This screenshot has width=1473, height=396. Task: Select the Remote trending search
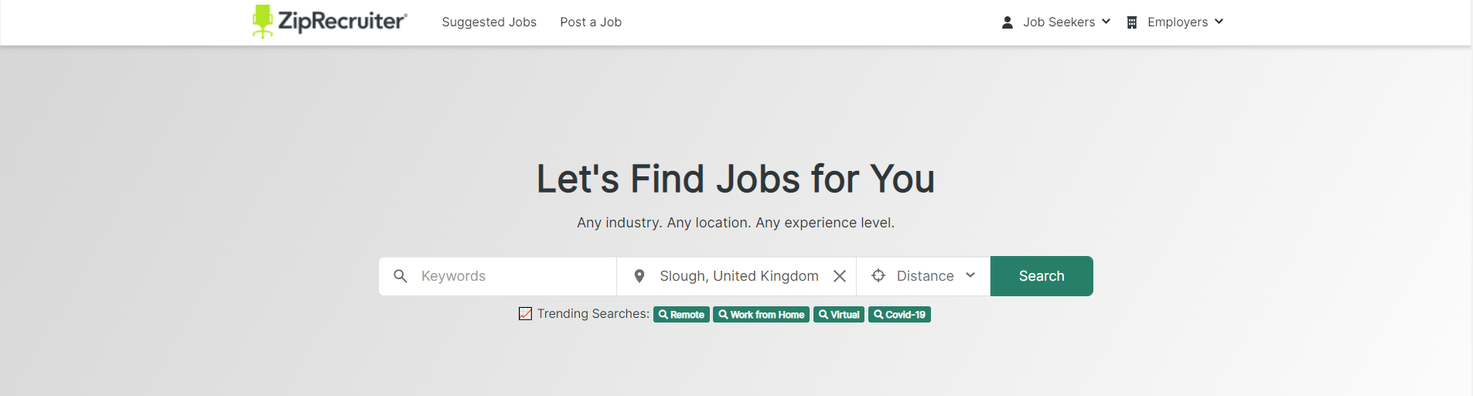point(681,315)
